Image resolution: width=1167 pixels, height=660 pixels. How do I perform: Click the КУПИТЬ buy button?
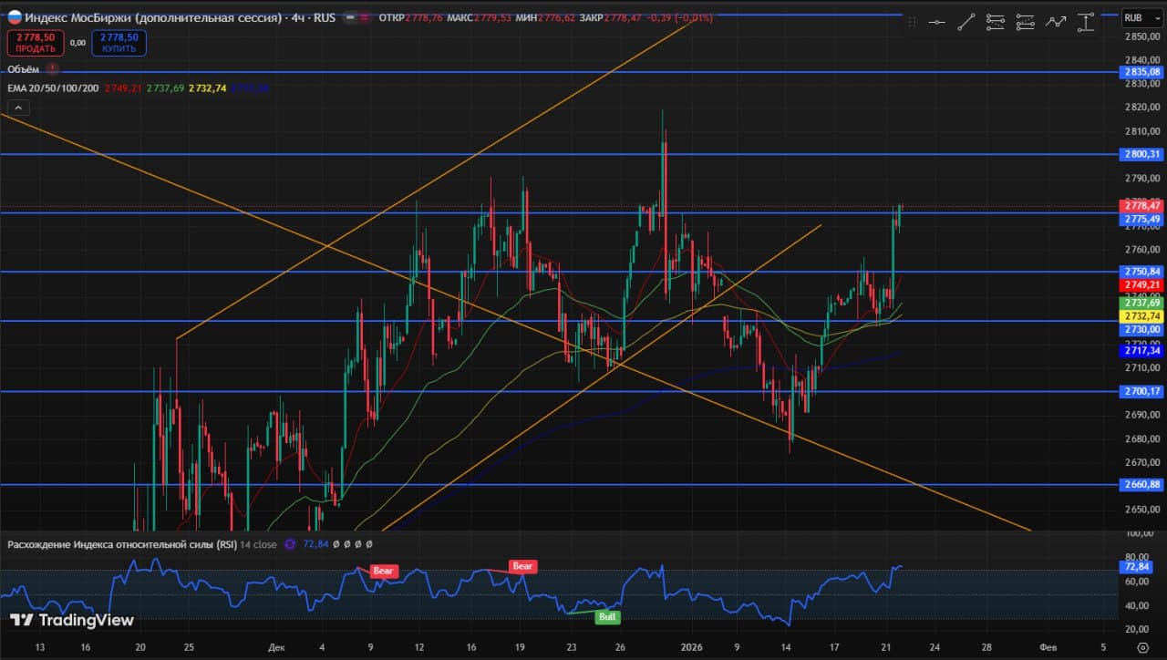(x=119, y=43)
